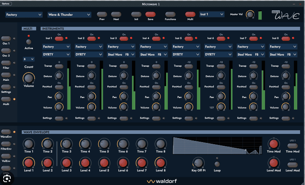Adjust the Master Vol knob
The width and height of the screenshot is (305, 185).
click(x=250, y=14)
